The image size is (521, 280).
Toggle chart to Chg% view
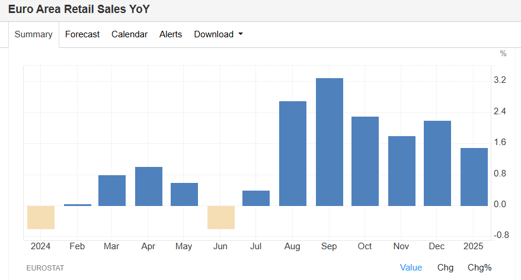coord(480,268)
